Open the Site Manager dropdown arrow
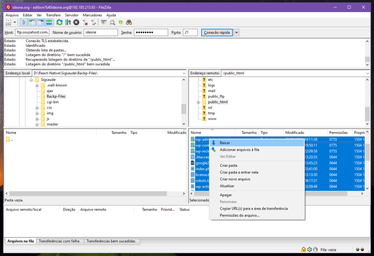This screenshot has width=374, height=256. (x=15, y=22)
